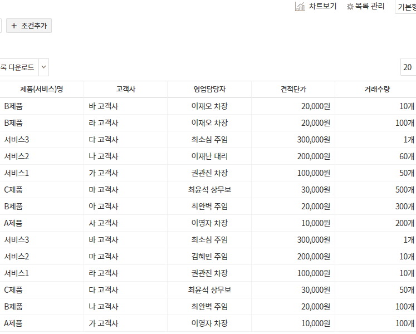Expand the list download dropdown arrow

click(x=44, y=67)
